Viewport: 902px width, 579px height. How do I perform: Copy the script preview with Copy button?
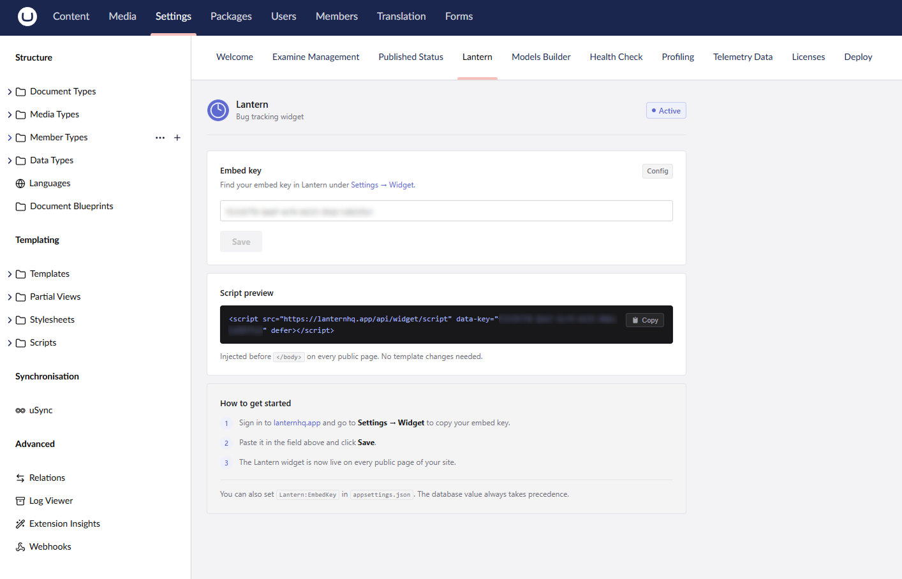pos(645,320)
